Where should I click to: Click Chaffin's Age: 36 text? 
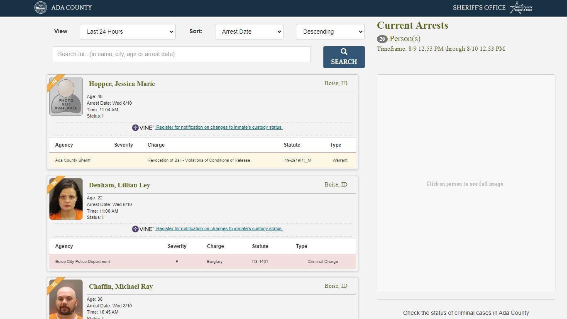coord(95,299)
